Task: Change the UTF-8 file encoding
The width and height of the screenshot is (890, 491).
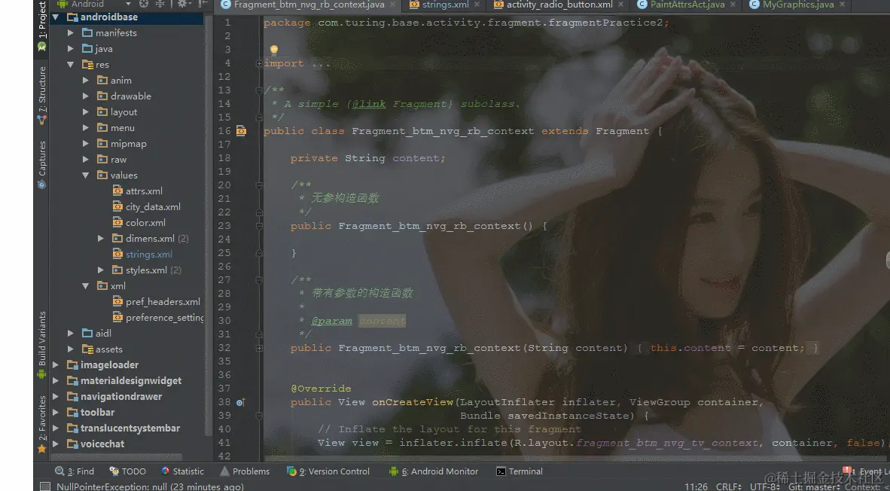Action: [764, 486]
